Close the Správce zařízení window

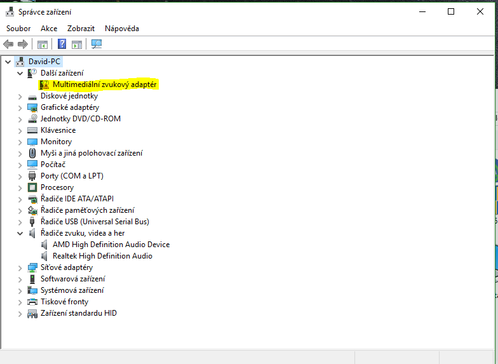click(x=480, y=11)
